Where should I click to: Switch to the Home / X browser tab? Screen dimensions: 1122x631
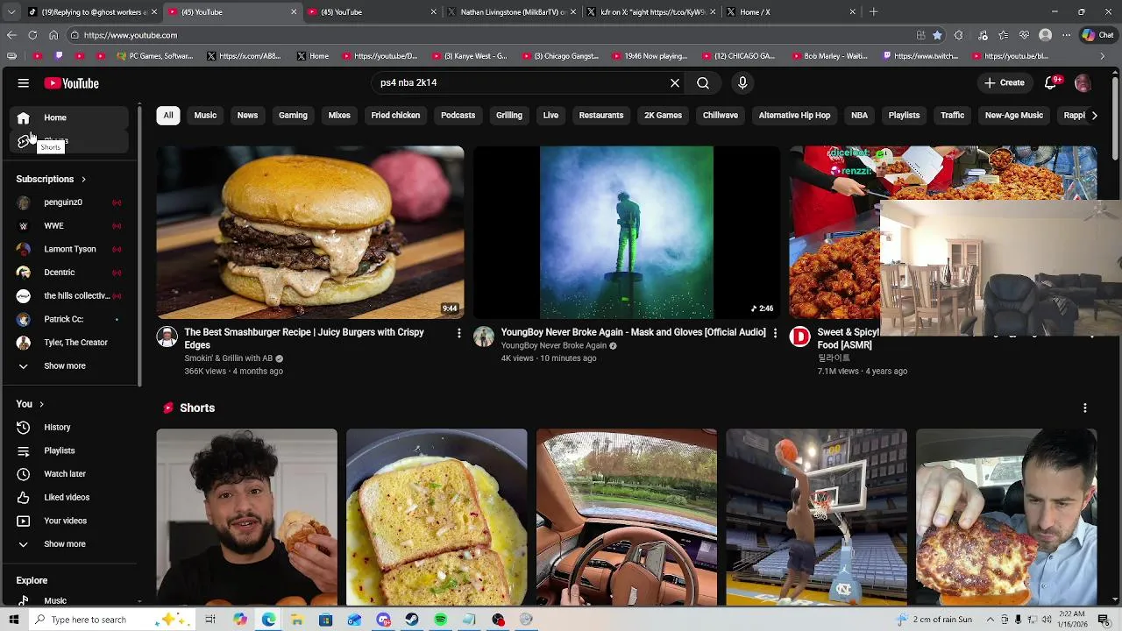click(789, 12)
